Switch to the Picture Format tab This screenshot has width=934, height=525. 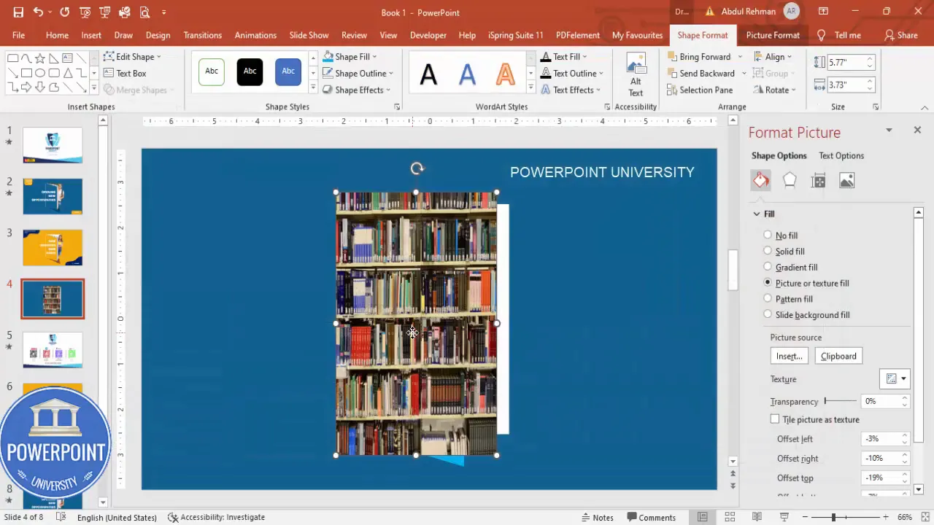[x=773, y=35]
